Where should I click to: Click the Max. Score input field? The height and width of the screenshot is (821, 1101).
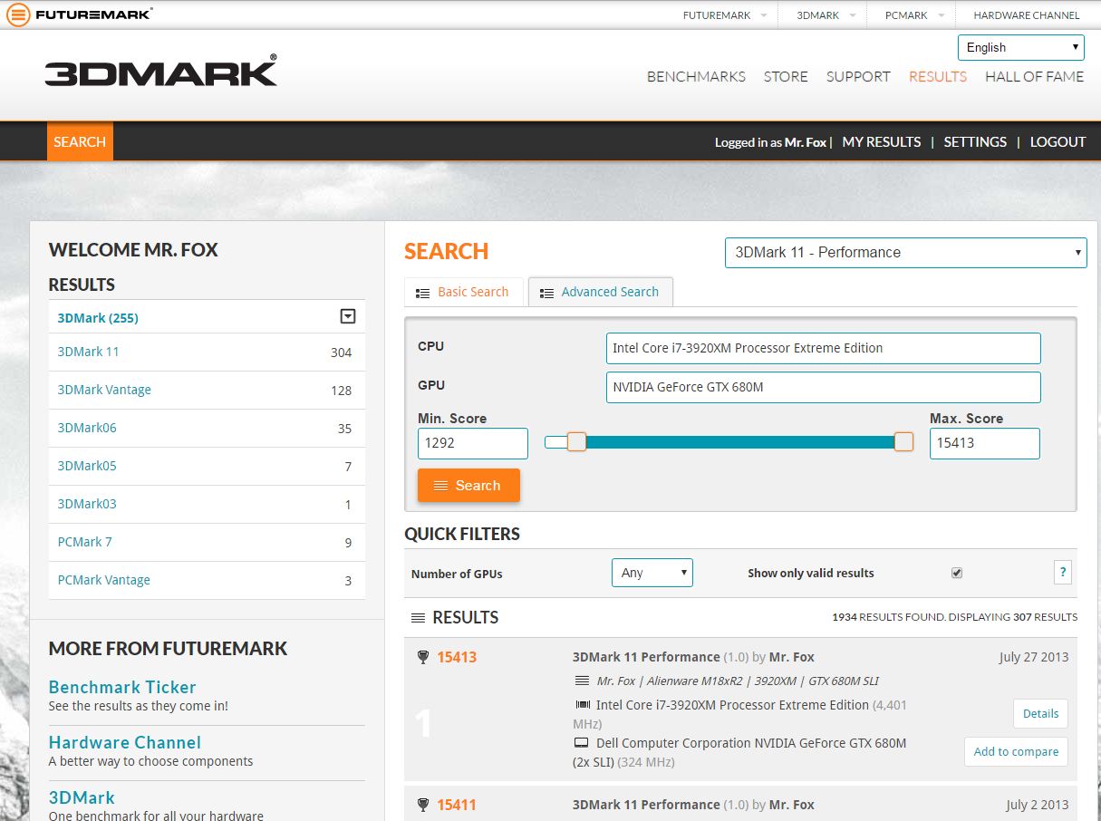(984, 443)
